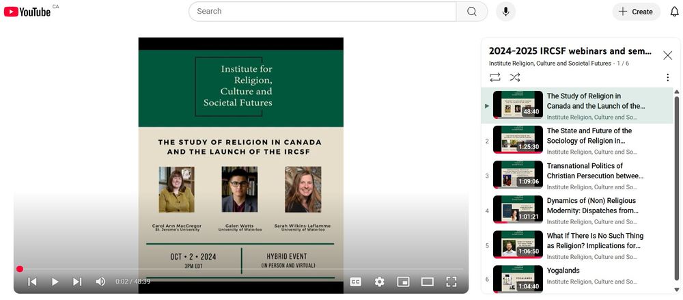Toggle loop playlist
Screen dimensions: 683x300
coord(494,78)
